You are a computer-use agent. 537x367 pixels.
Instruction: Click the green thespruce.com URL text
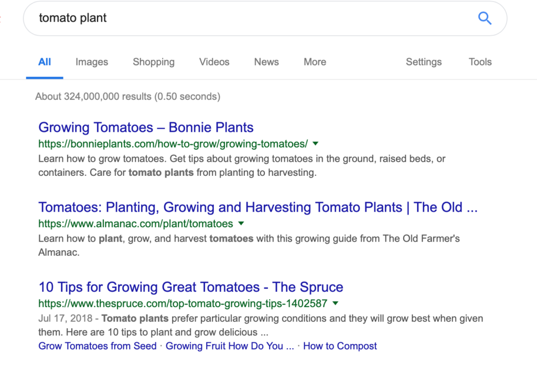[182, 303]
